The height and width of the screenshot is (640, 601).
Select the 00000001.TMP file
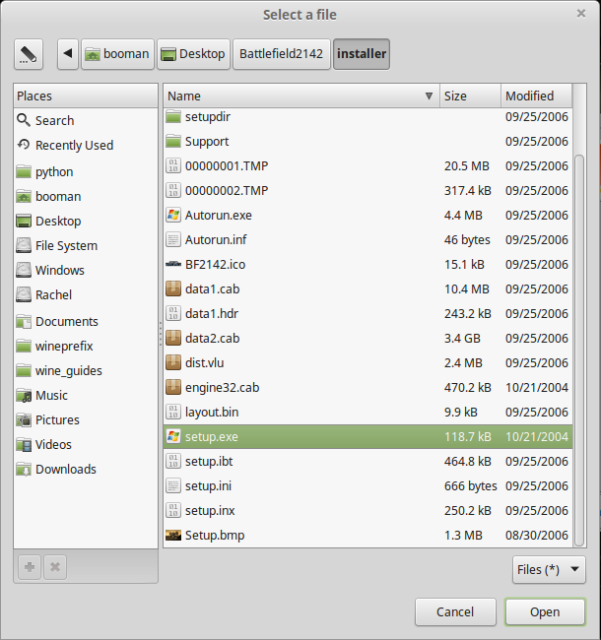coord(367,166)
